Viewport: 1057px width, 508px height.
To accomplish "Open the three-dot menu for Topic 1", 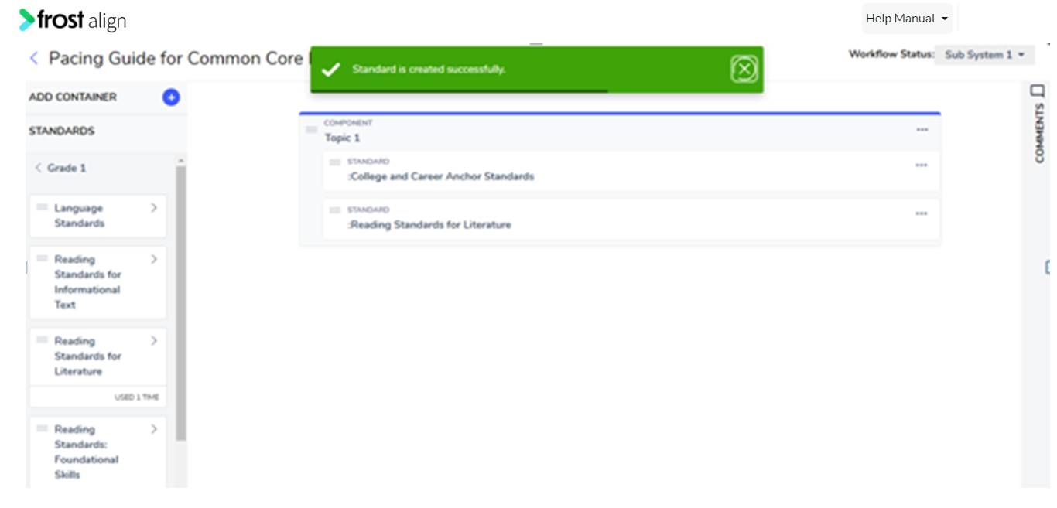I will (x=922, y=130).
